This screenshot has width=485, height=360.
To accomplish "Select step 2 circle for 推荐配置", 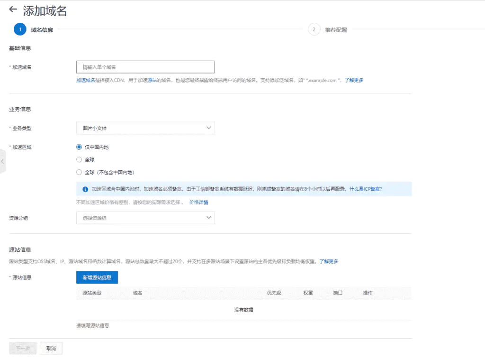I will (314, 29).
